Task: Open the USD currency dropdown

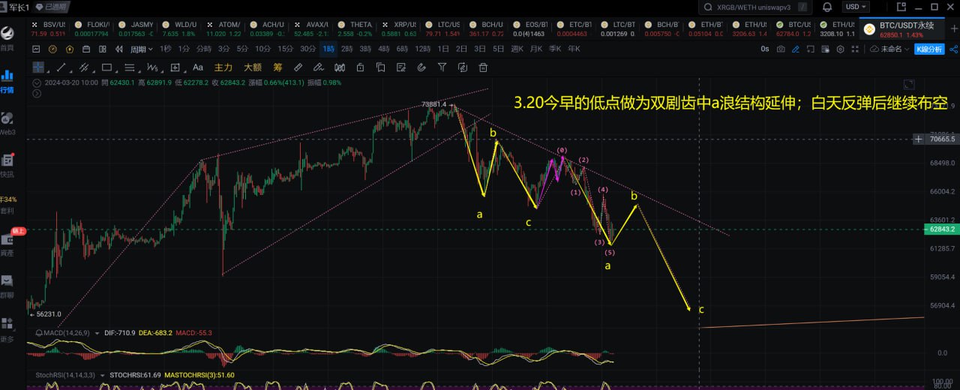Action: coord(856,7)
